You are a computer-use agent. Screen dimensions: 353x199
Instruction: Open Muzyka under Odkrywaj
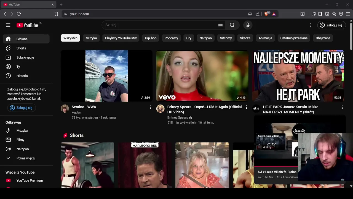pos(26,130)
